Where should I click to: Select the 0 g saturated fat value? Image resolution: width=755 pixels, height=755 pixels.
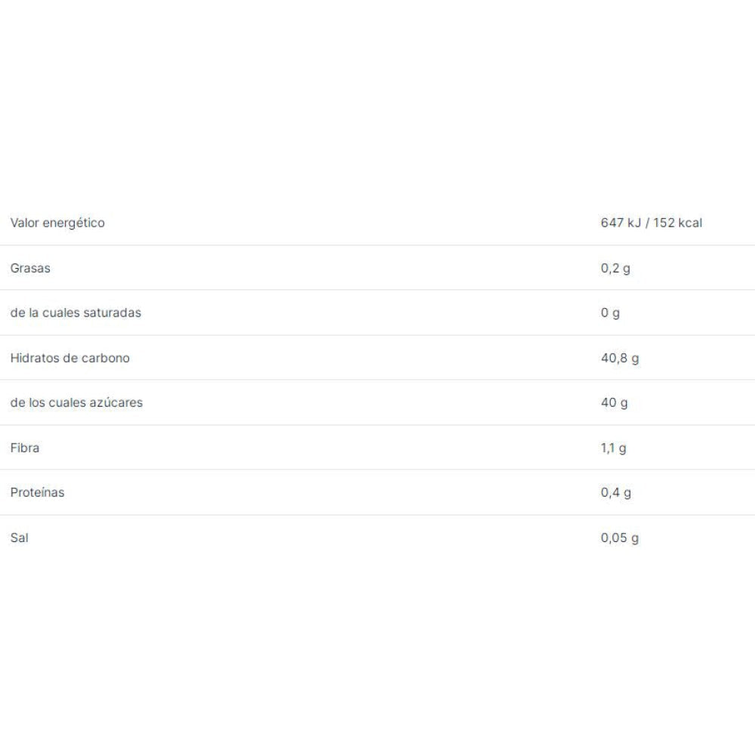click(x=610, y=313)
